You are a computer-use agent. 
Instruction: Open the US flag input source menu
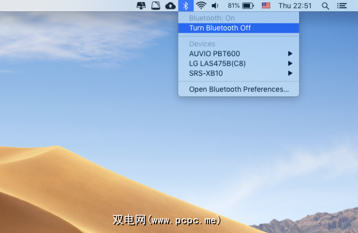(x=266, y=5)
